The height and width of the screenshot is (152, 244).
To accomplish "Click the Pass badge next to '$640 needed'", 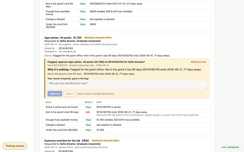I will (x=83, y=11).
